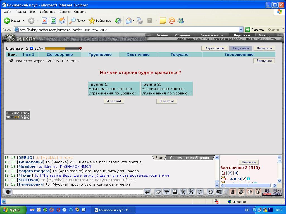The height and width of the screenshot is (214, 286).
Task: Click the info icon next to A K M
Action: (248, 179)
